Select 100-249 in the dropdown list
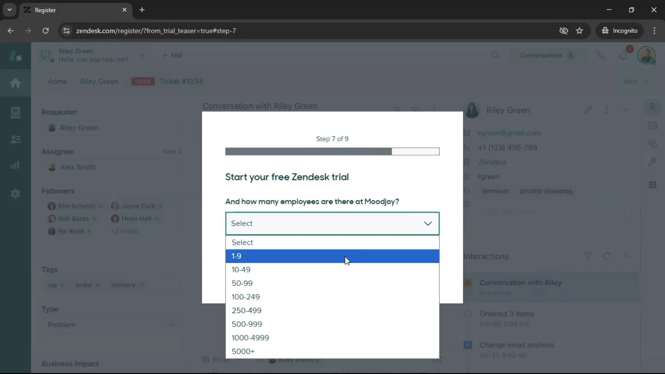Image resolution: width=665 pixels, height=374 pixels. point(332,297)
